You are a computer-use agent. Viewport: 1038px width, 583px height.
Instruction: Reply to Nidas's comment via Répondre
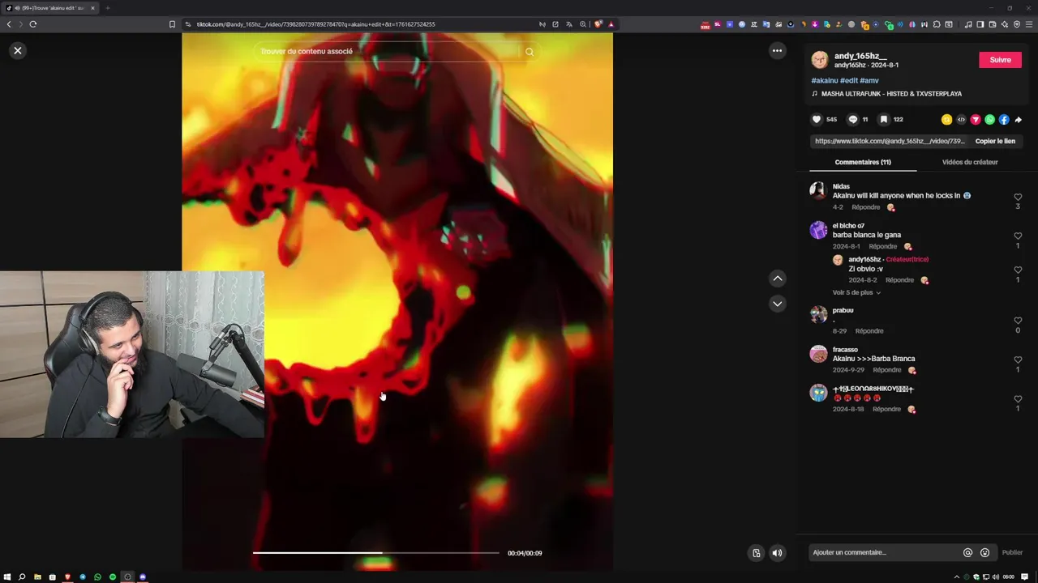click(x=865, y=207)
